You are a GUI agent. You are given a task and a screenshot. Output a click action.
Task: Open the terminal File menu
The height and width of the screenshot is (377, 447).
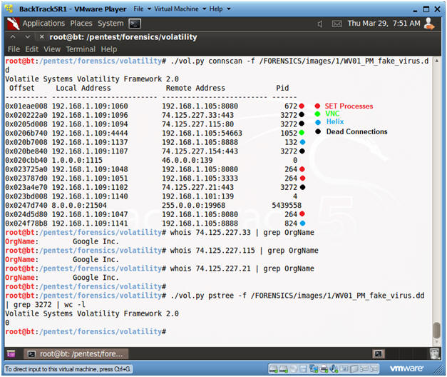click(x=14, y=49)
